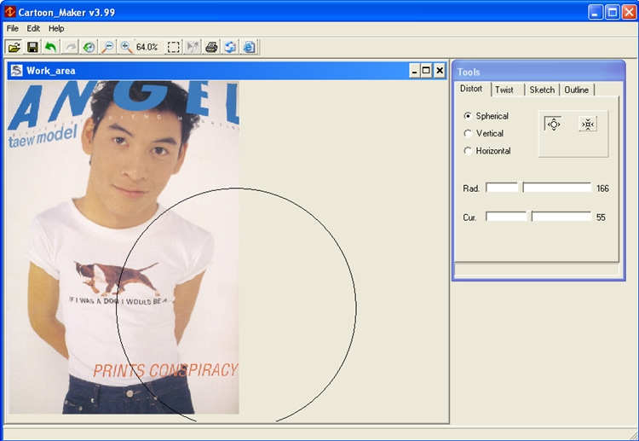Image resolution: width=639 pixels, height=441 pixels.
Task: Click the restore original image clock icon
Action: click(89, 47)
